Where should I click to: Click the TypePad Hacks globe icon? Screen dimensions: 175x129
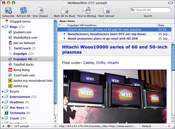pos(10,64)
